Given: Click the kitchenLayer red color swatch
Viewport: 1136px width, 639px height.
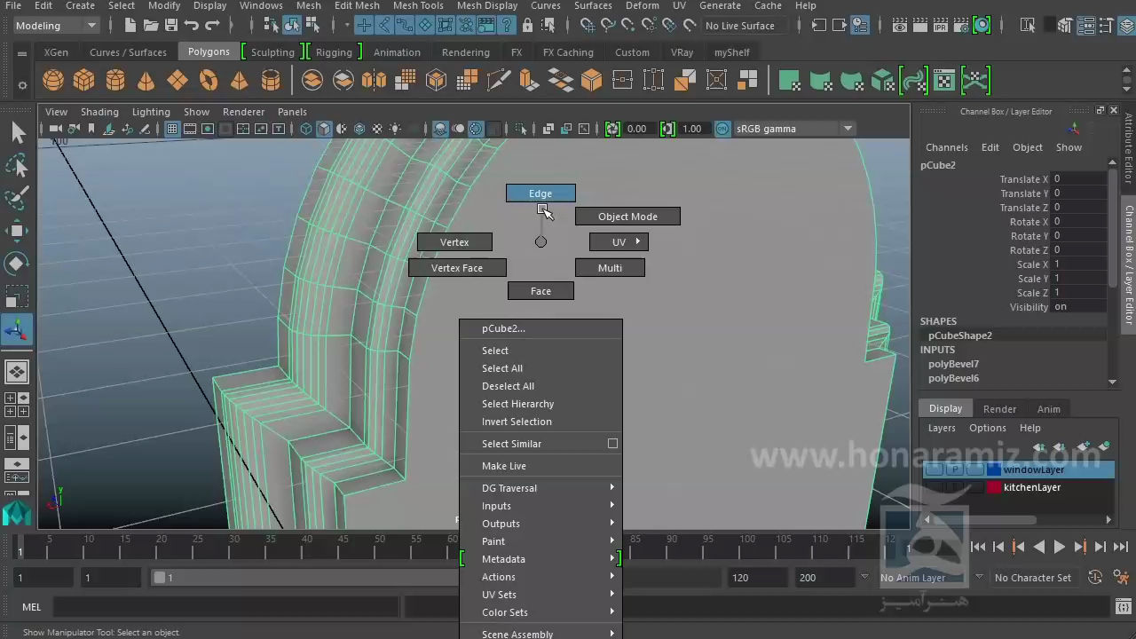Looking at the screenshot, I should (x=994, y=487).
